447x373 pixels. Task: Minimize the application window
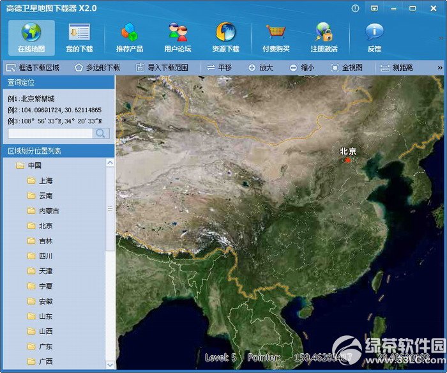coord(394,8)
